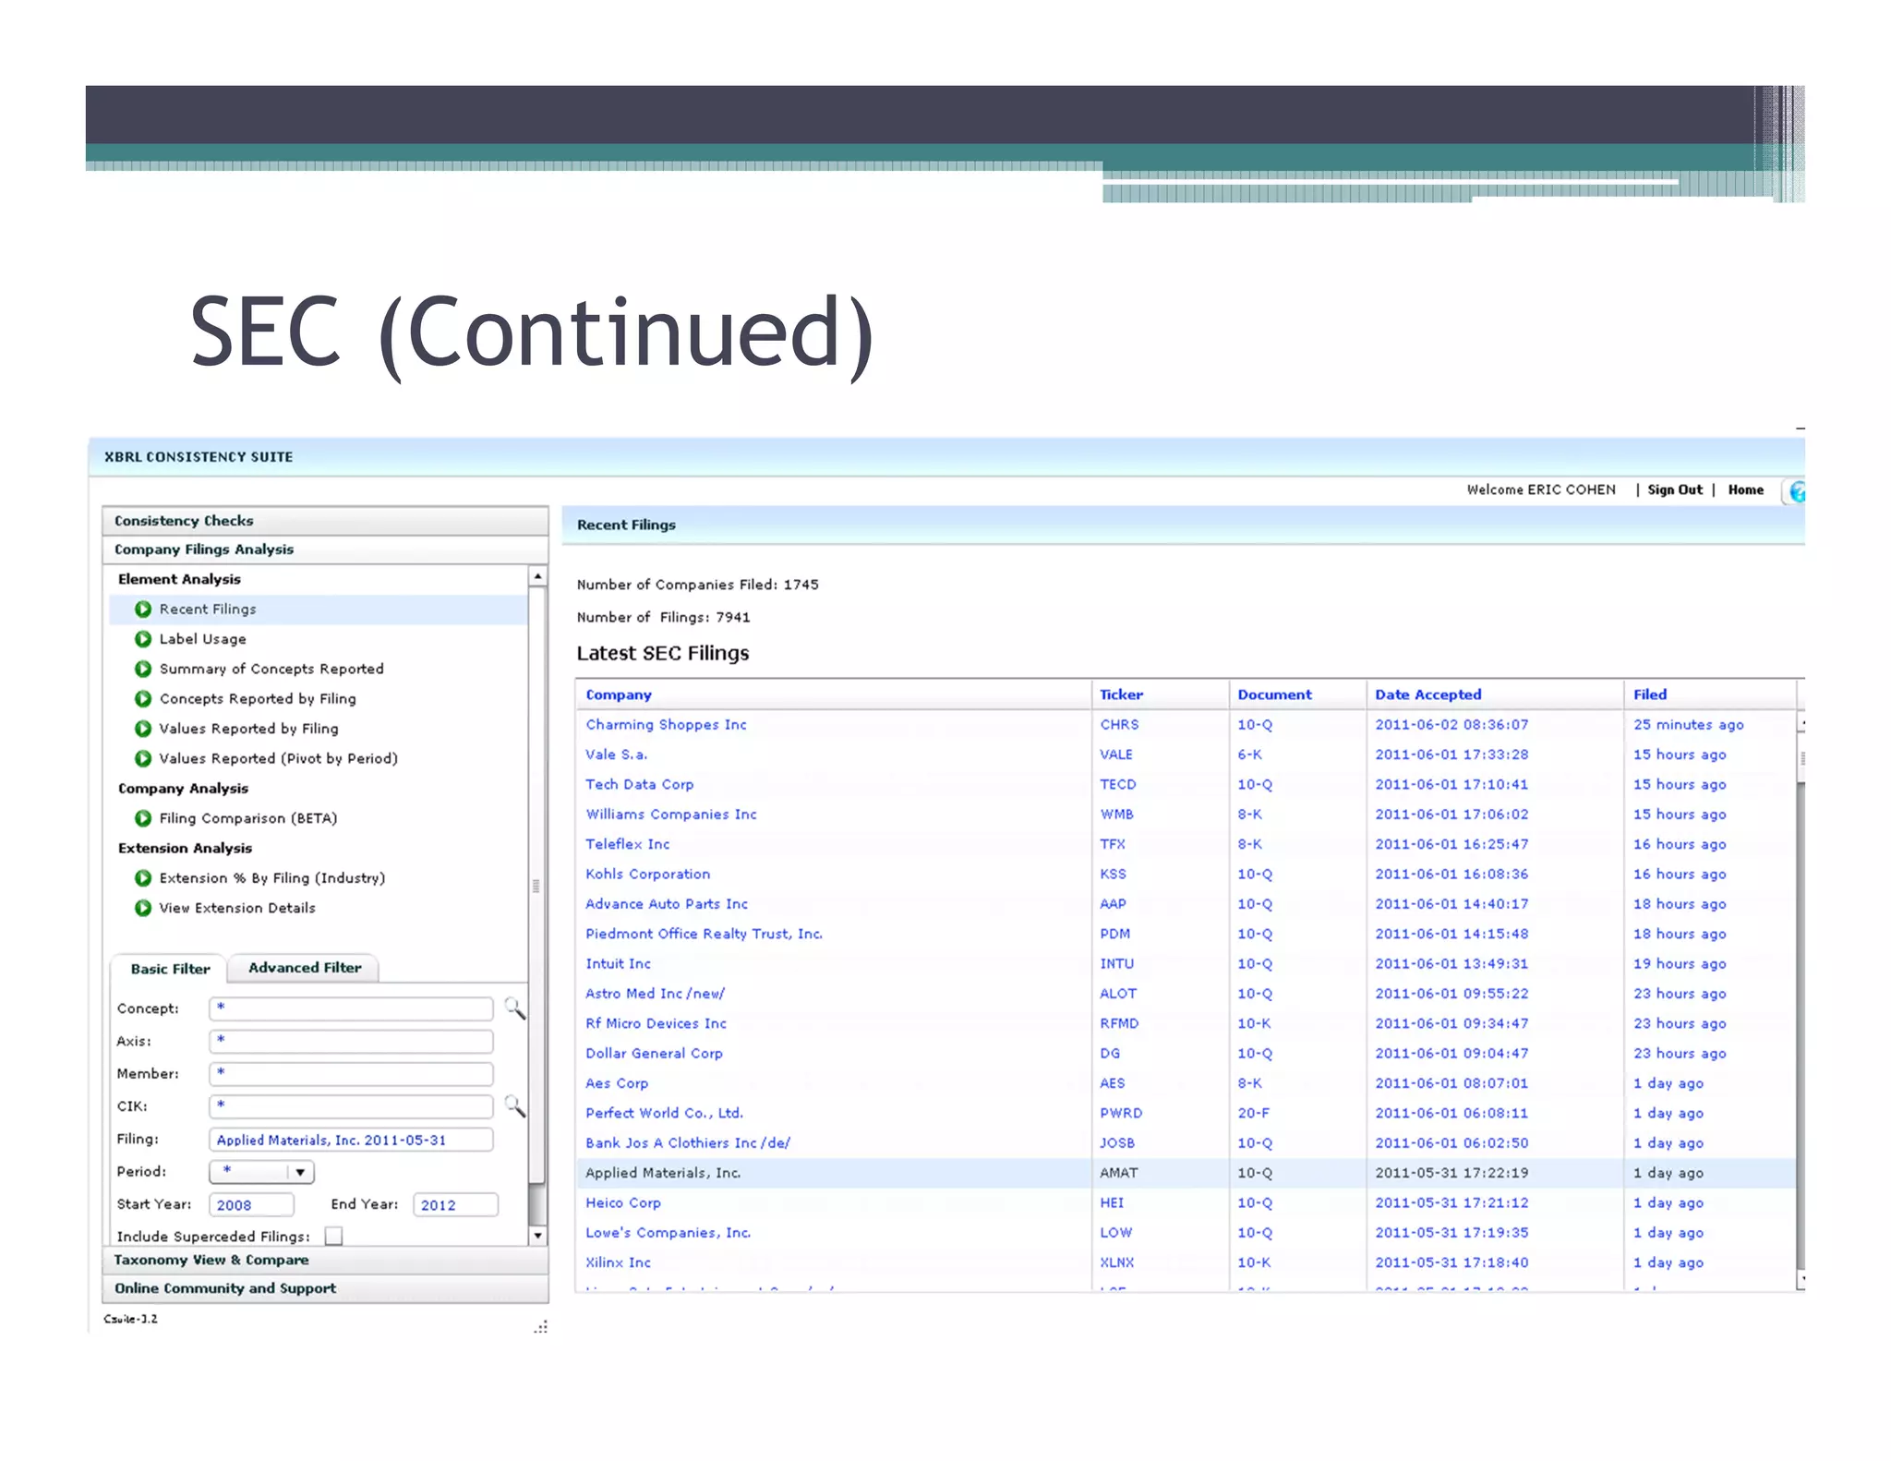Click the magnifier icon next to Concept field
This screenshot has width=1891, height=1461.
click(x=514, y=1008)
